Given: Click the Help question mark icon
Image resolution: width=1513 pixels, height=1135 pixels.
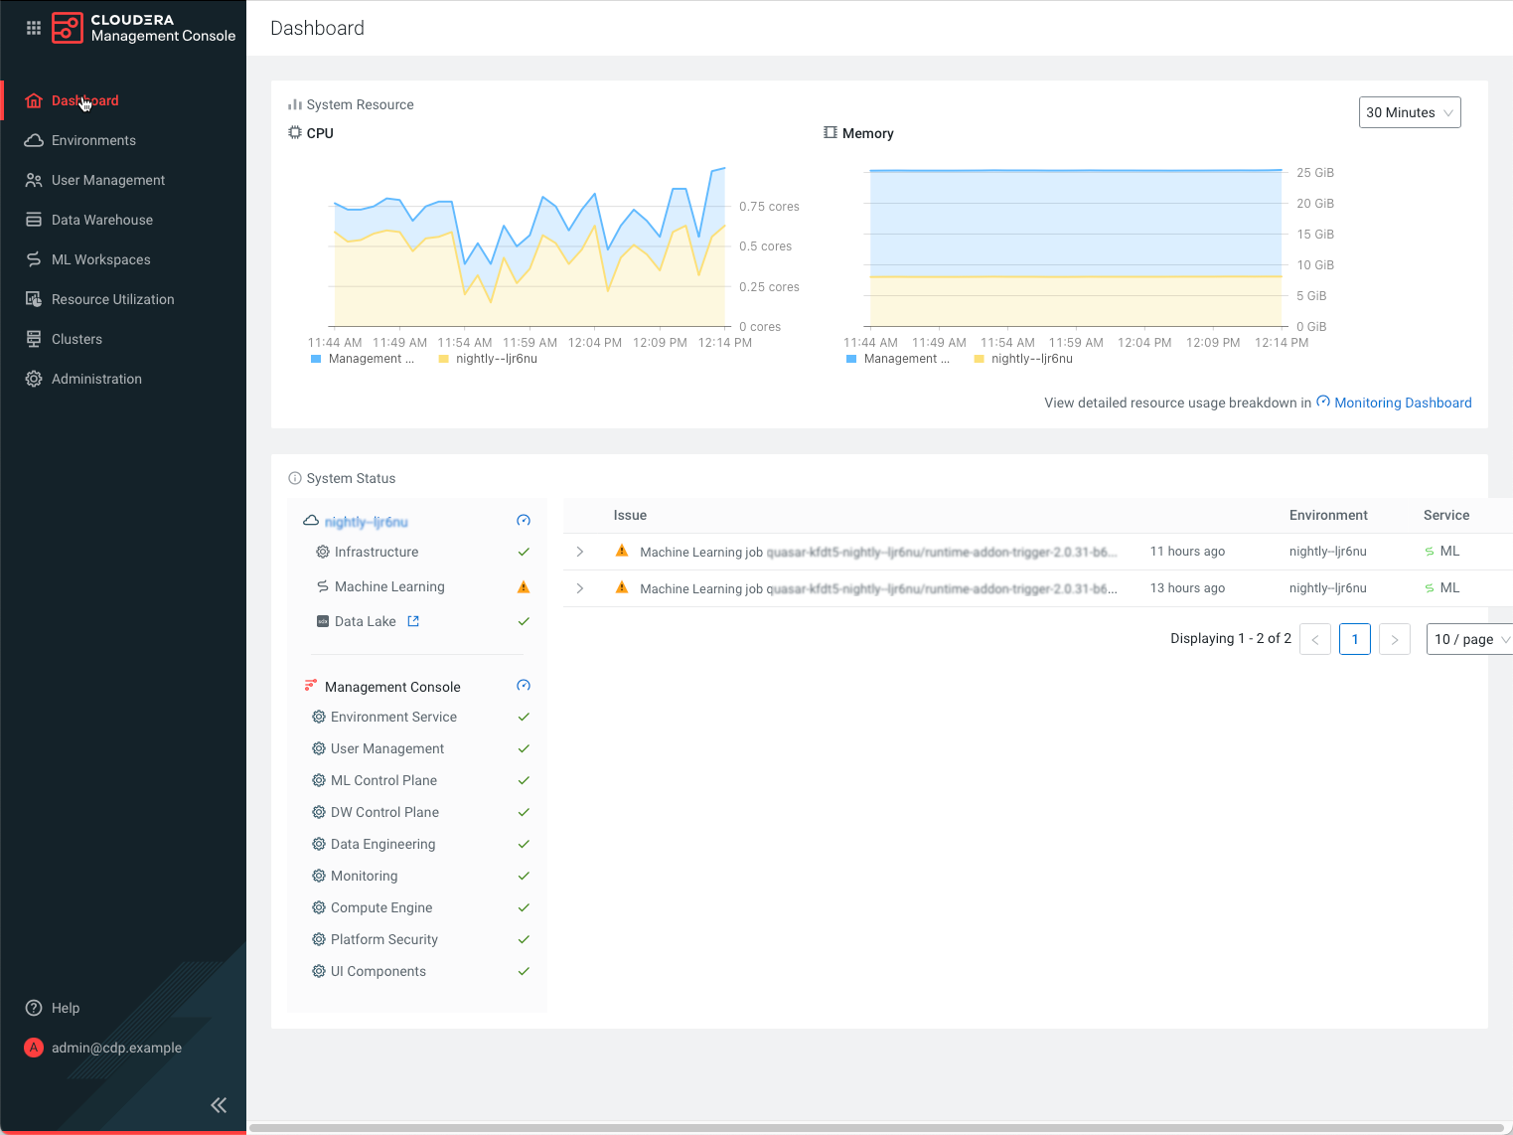Looking at the screenshot, I should click(33, 1008).
